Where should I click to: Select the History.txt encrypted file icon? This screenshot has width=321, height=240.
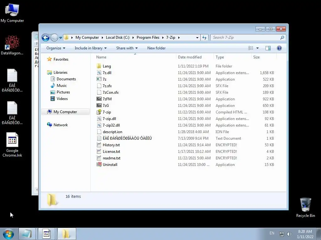tap(99, 145)
